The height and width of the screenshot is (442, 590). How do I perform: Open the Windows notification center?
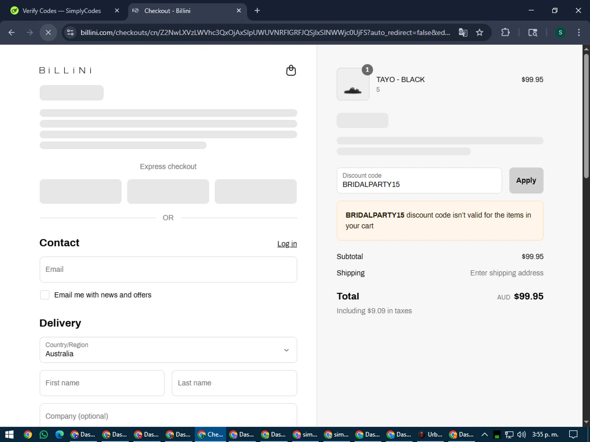573,435
